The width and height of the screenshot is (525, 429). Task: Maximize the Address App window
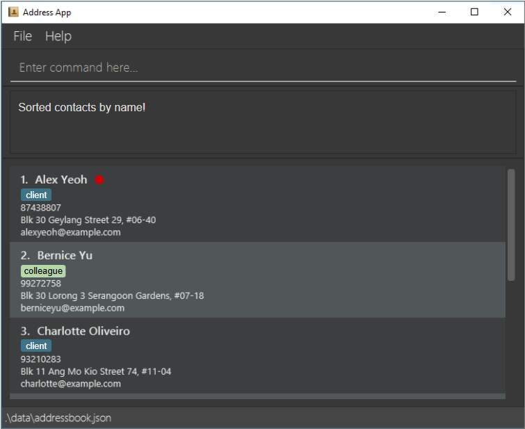click(x=474, y=12)
